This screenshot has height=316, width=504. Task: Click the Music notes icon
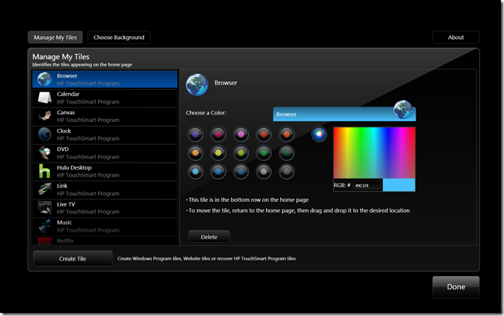pyautogui.click(x=45, y=226)
